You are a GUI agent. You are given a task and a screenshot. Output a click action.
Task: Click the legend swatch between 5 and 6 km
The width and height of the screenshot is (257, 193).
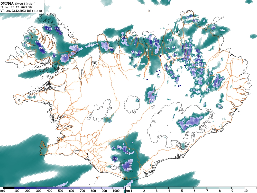[x=187, y=188]
